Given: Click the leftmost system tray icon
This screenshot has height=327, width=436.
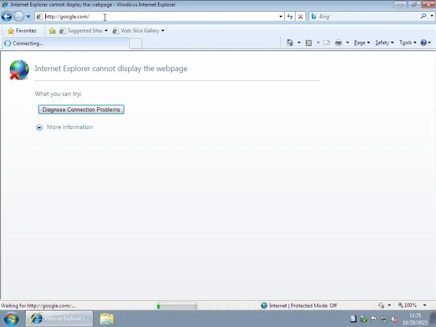Looking at the screenshot, I should click(x=353, y=318).
